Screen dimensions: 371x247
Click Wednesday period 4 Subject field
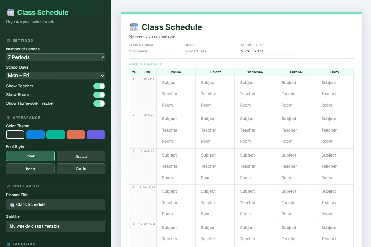tap(255, 191)
